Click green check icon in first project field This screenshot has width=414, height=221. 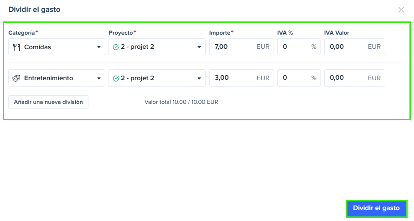116,47
